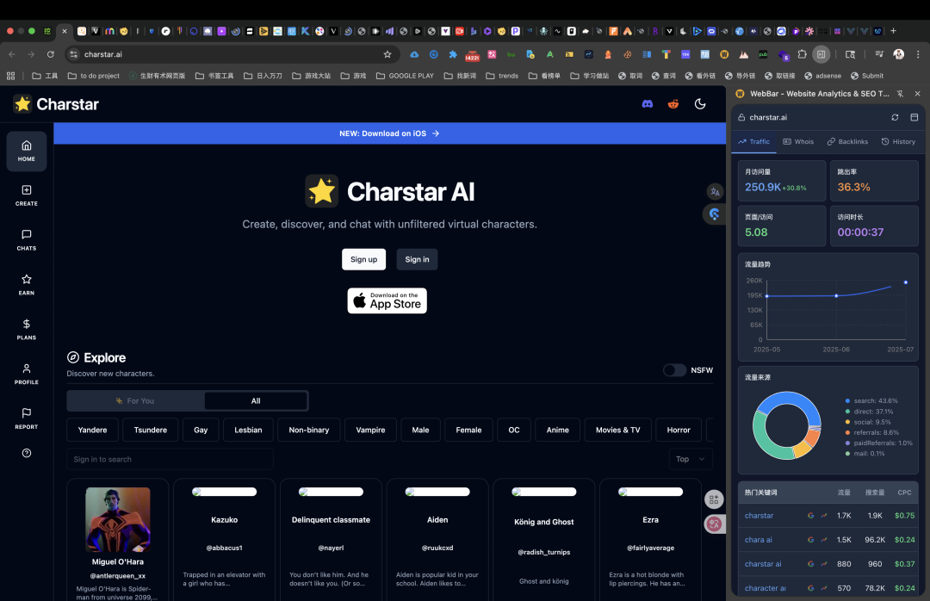Switch to the Backlinks tab in WebBar

(x=847, y=142)
